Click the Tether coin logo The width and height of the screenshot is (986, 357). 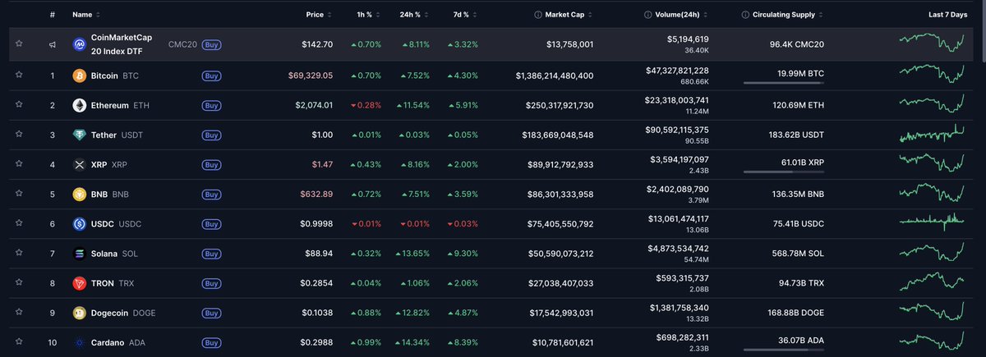pos(80,135)
